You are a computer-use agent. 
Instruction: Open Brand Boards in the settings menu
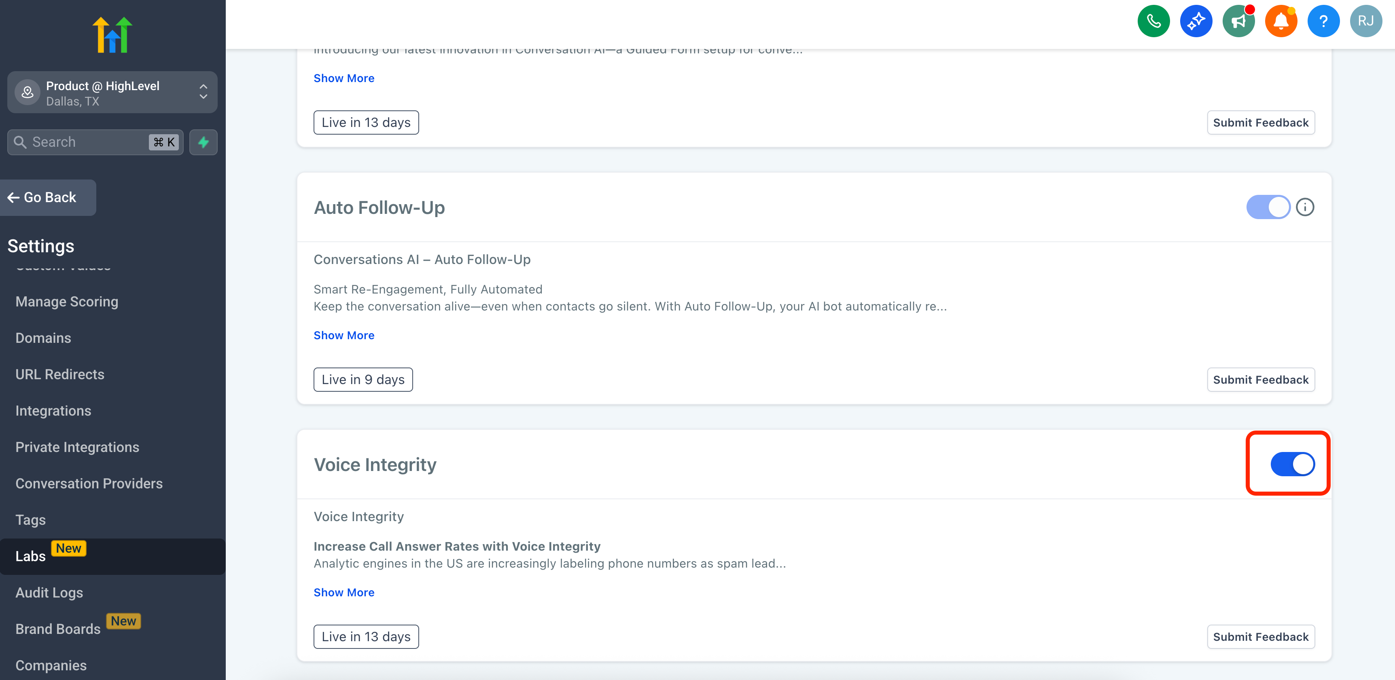(x=58, y=629)
